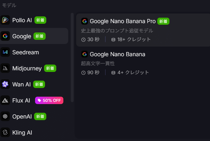Click the Midjourney sailboat icon
The width and height of the screenshot is (210, 141).
[x=5, y=68]
